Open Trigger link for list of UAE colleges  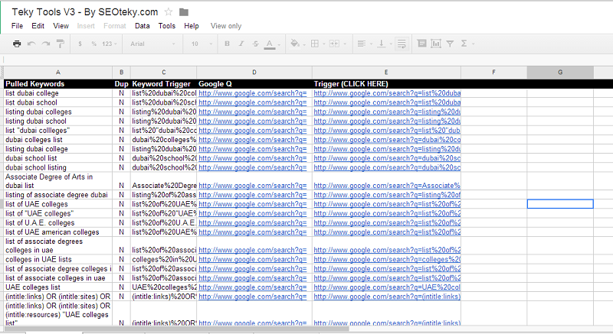pos(387,204)
